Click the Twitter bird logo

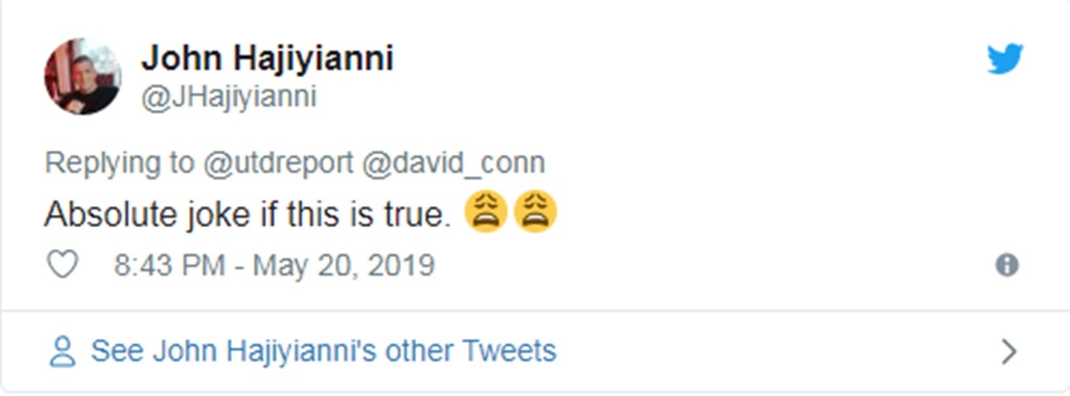[x=1005, y=60]
